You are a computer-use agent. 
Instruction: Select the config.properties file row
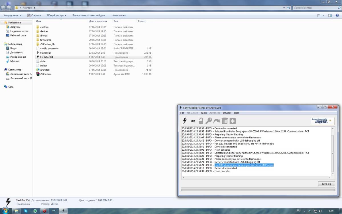pos(94,49)
